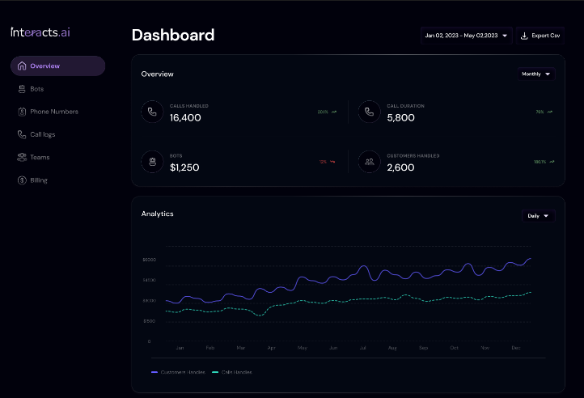Image resolution: width=584 pixels, height=398 pixels.
Task: Click the Analytics section title
Action: (x=158, y=214)
